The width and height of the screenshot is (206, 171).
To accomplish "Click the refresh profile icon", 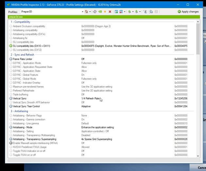I will pos(95,11).
